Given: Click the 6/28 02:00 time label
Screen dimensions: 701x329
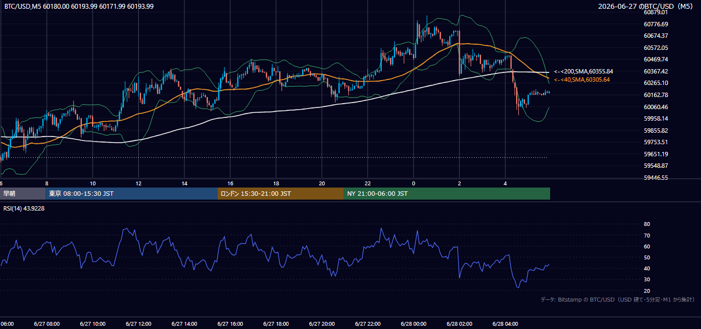Looking at the screenshot, I should pos(460,324).
